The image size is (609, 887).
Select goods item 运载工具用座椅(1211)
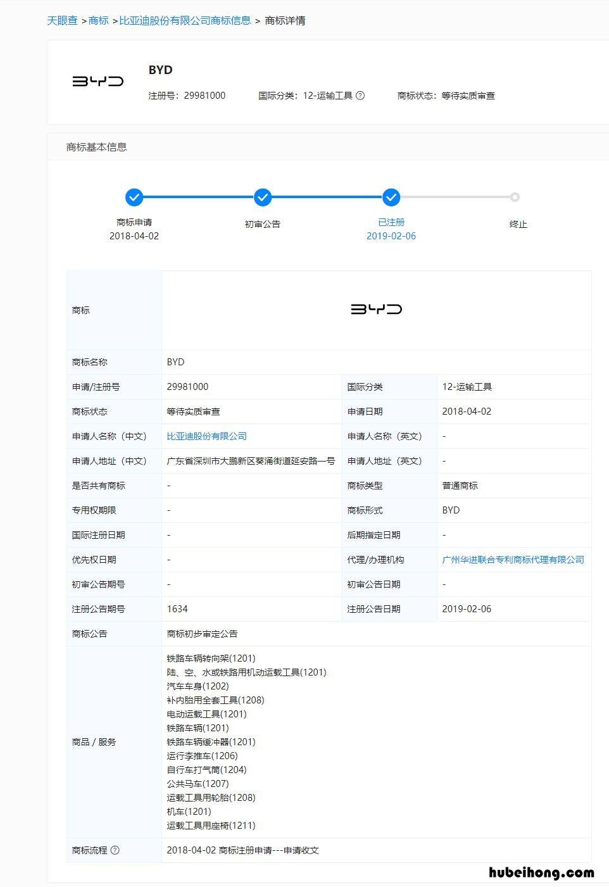[211, 826]
